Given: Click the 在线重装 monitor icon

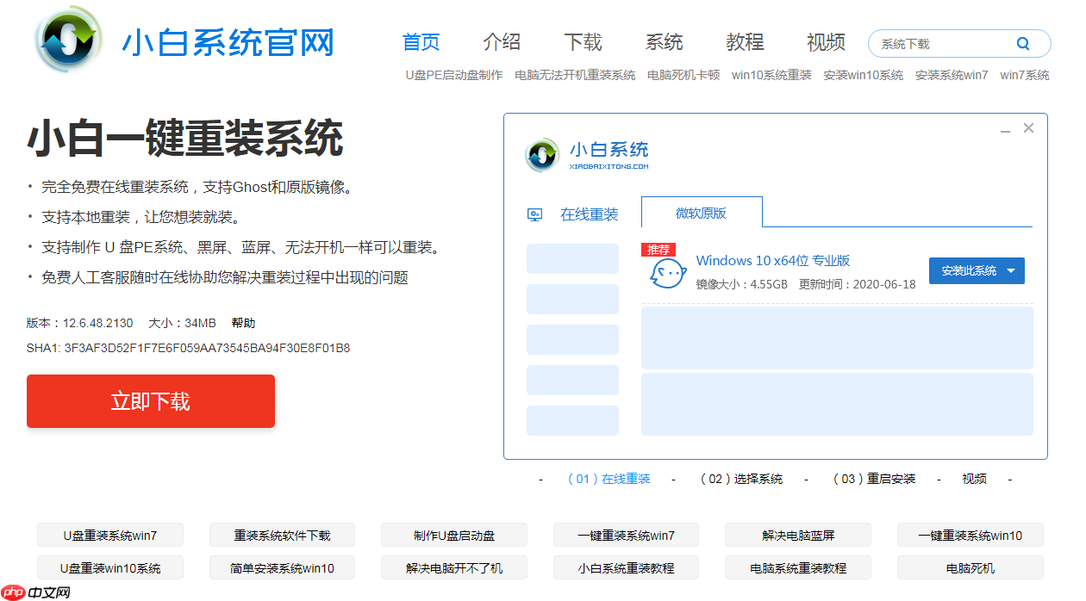Looking at the screenshot, I should tap(535, 214).
